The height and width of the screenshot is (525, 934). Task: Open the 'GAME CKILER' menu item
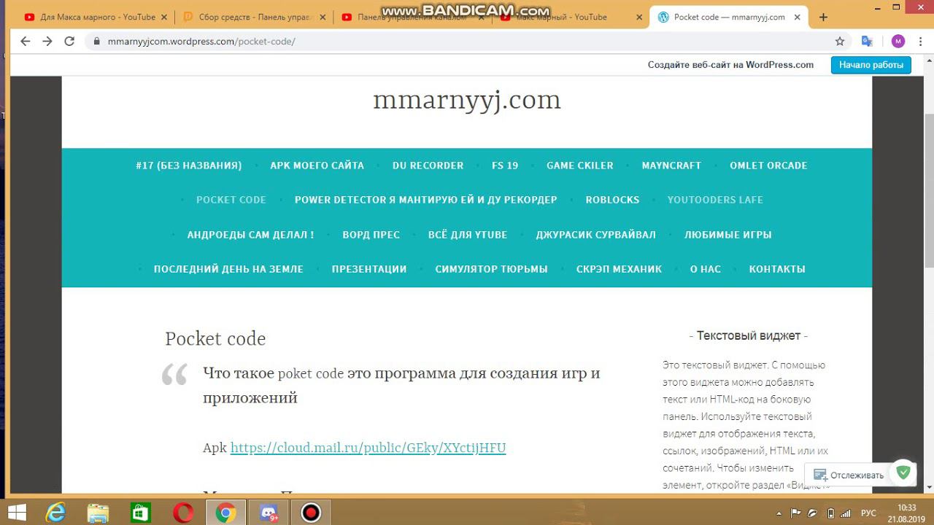pyautogui.click(x=580, y=166)
